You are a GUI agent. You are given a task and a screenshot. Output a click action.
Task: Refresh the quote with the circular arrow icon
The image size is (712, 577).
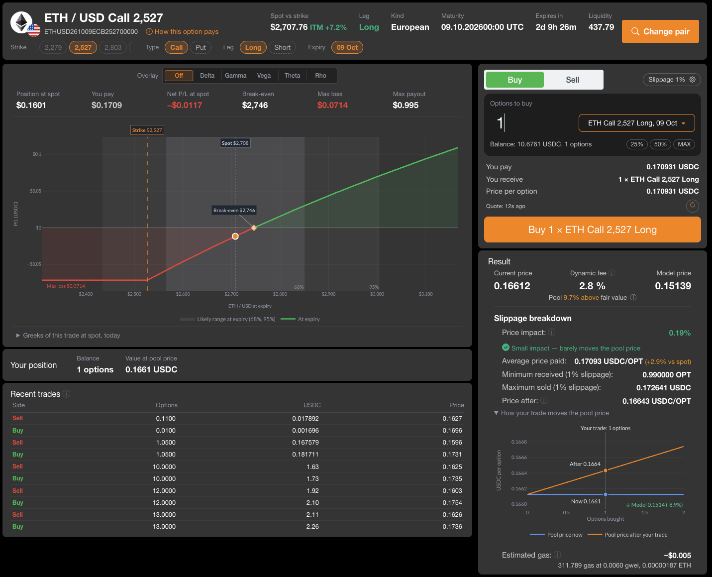click(693, 206)
